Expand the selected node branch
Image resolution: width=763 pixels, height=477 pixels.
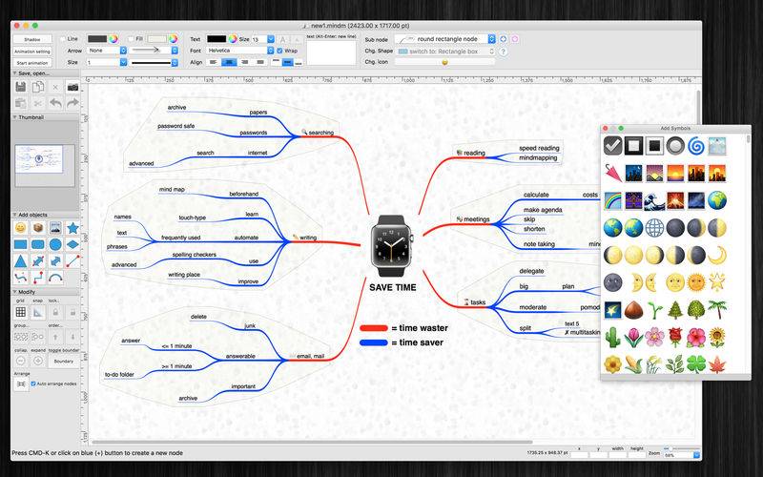pos(38,361)
